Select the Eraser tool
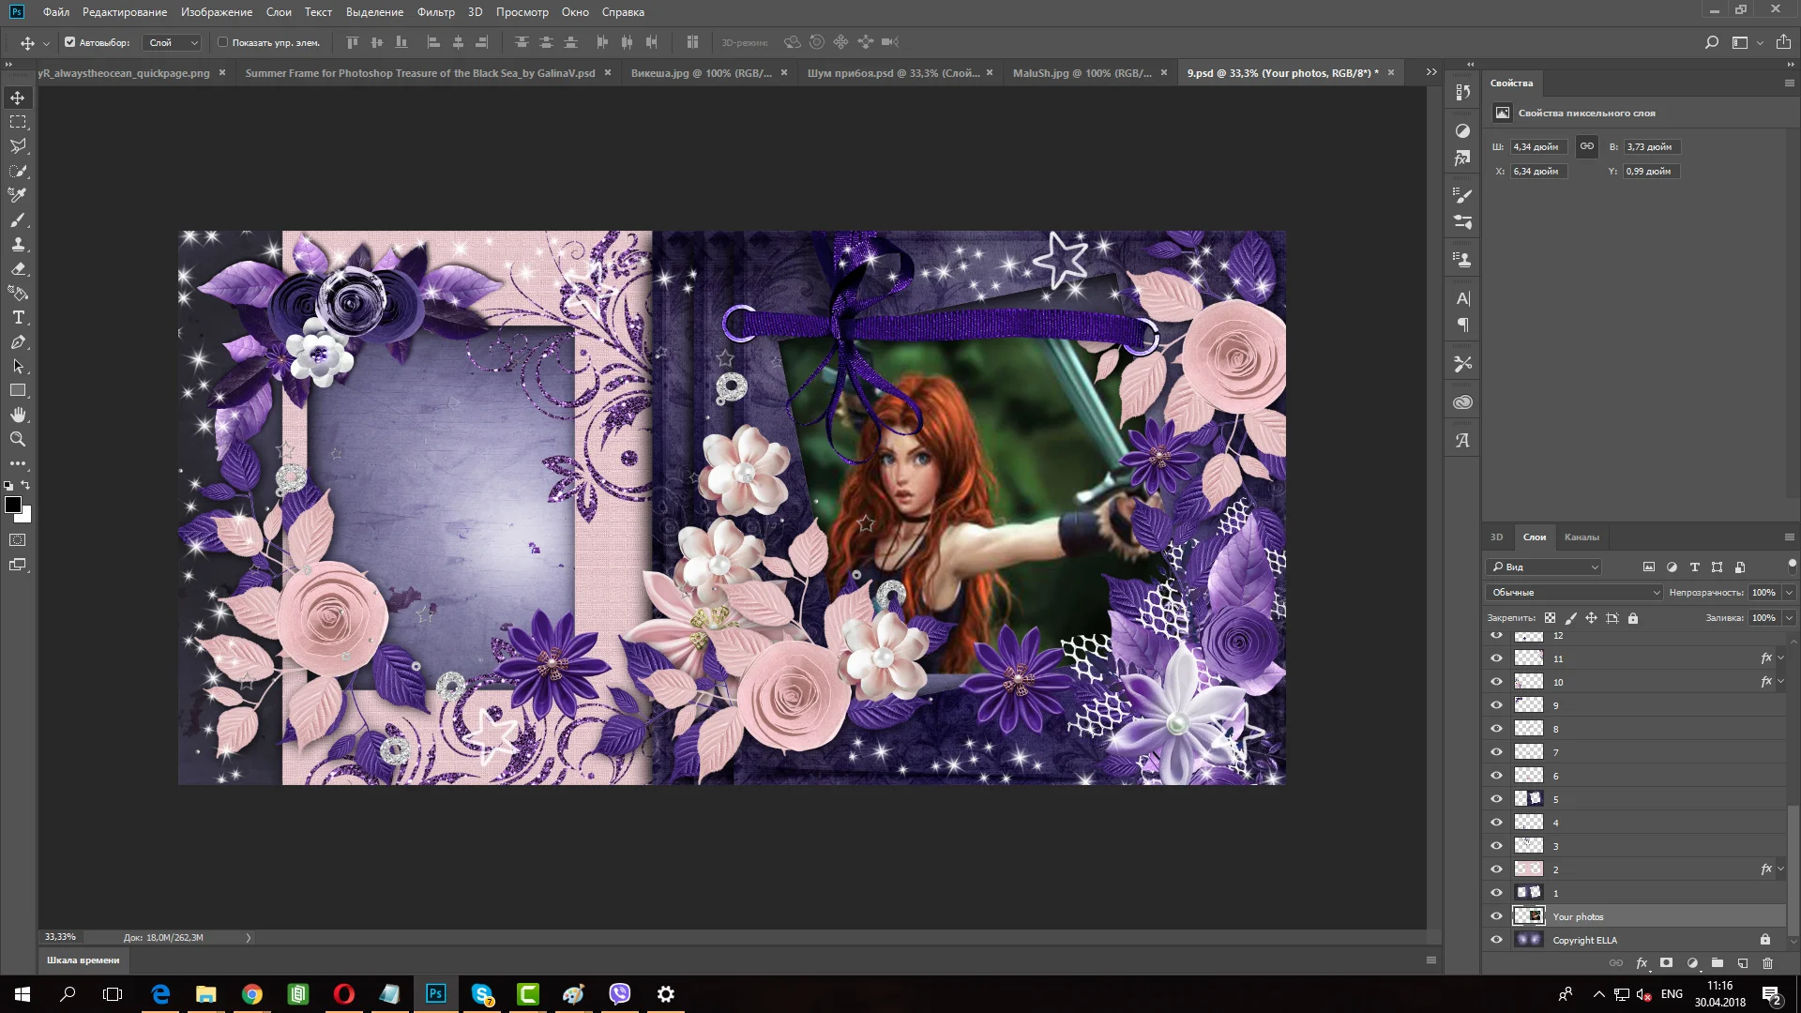This screenshot has height=1013, width=1801. coord(18,269)
